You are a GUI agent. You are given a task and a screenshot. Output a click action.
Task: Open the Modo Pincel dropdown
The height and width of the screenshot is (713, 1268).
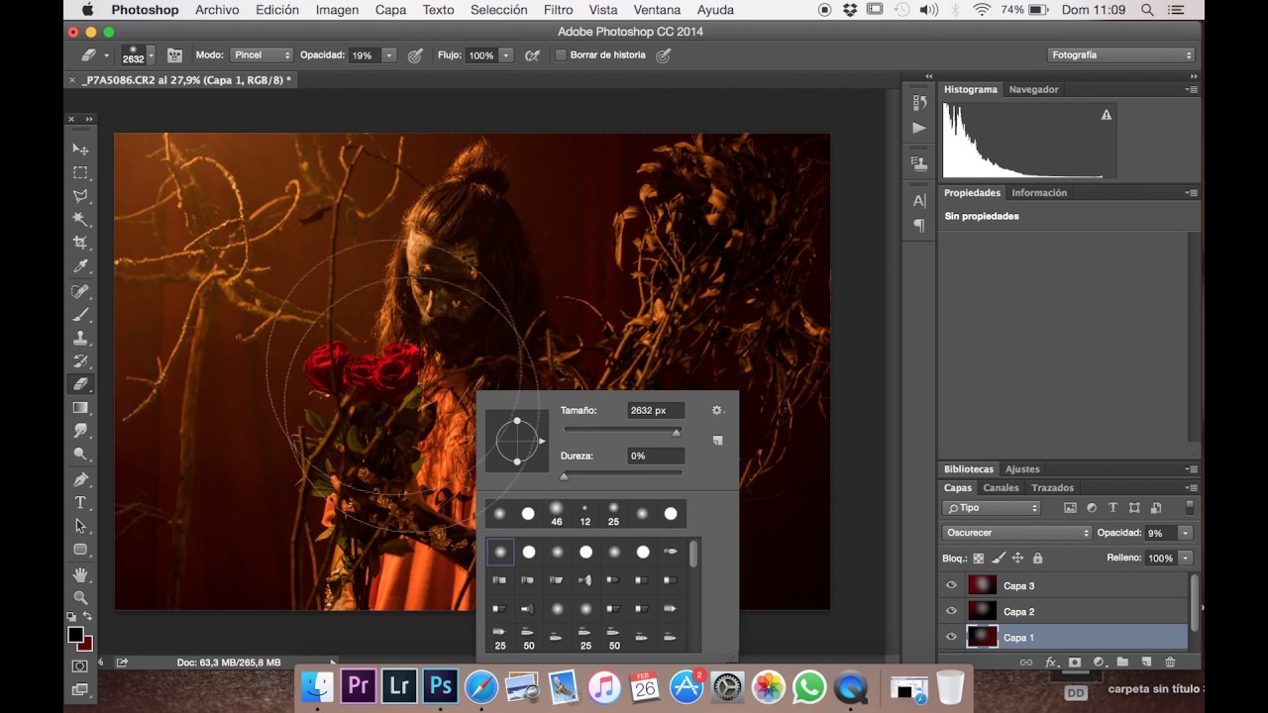click(x=261, y=55)
